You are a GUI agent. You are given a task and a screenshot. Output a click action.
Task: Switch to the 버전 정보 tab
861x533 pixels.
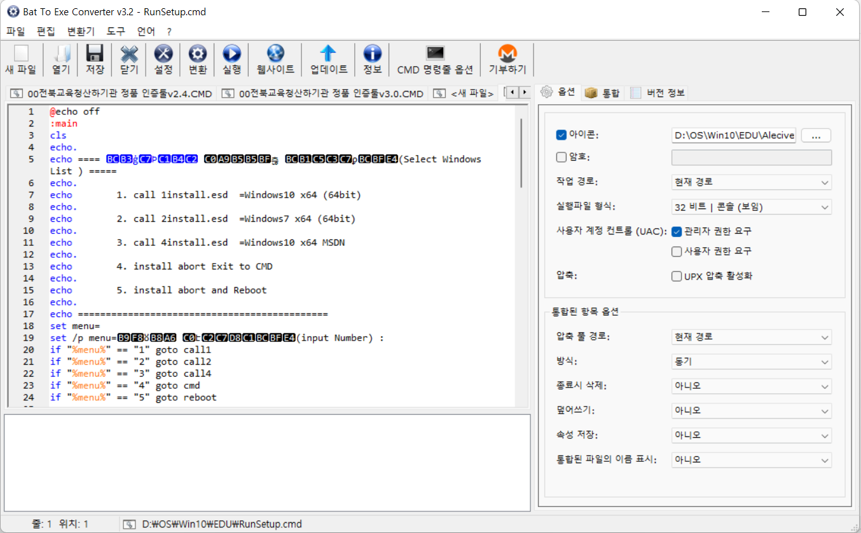click(x=658, y=93)
